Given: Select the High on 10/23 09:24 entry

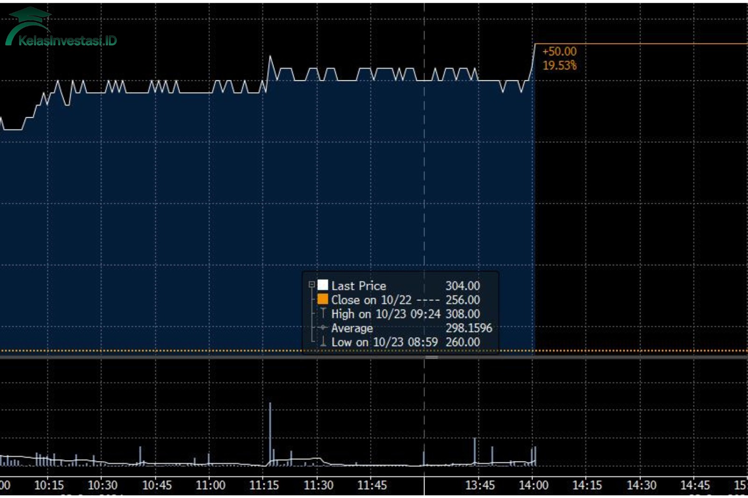Looking at the screenshot, I should (x=386, y=314).
